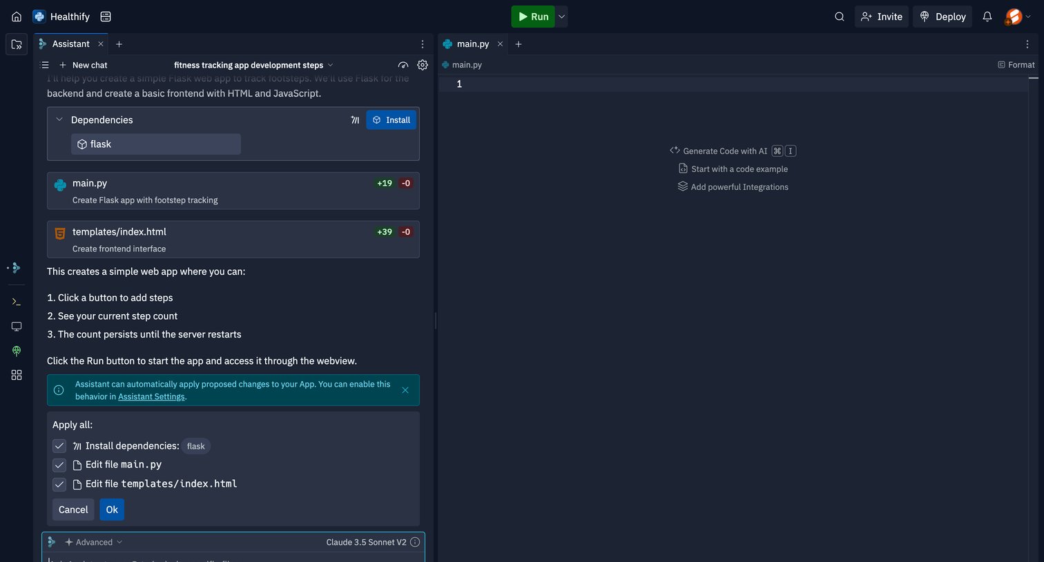Screen dimensions: 1044x562
Task: Collapse the Dependencies section chevron
Action: (59, 119)
